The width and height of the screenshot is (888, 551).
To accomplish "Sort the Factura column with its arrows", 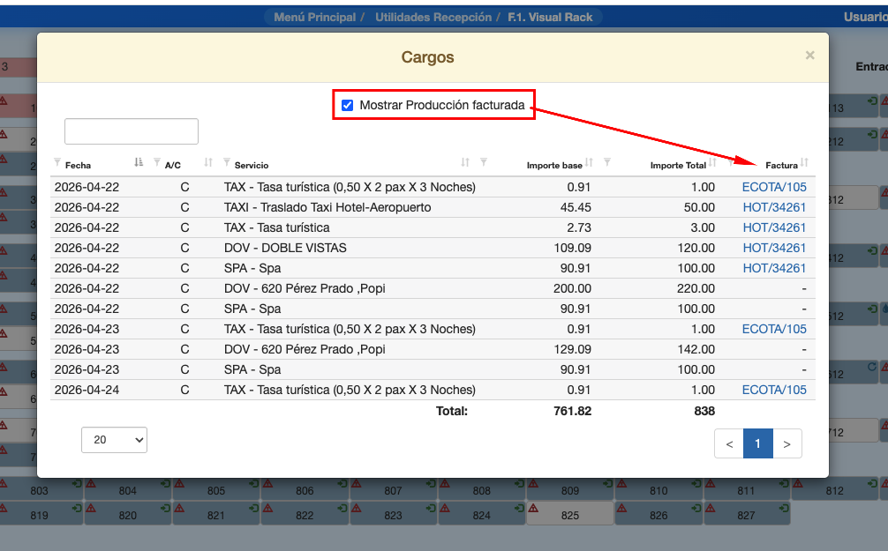I will pyautogui.click(x=804, y=164).
